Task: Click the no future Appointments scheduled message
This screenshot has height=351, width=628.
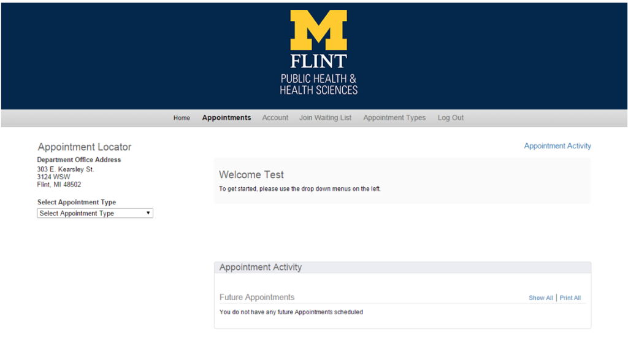Action: point(291,312)
